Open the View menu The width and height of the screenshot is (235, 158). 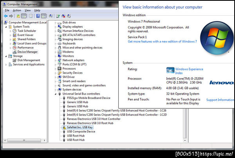(28, 10)
